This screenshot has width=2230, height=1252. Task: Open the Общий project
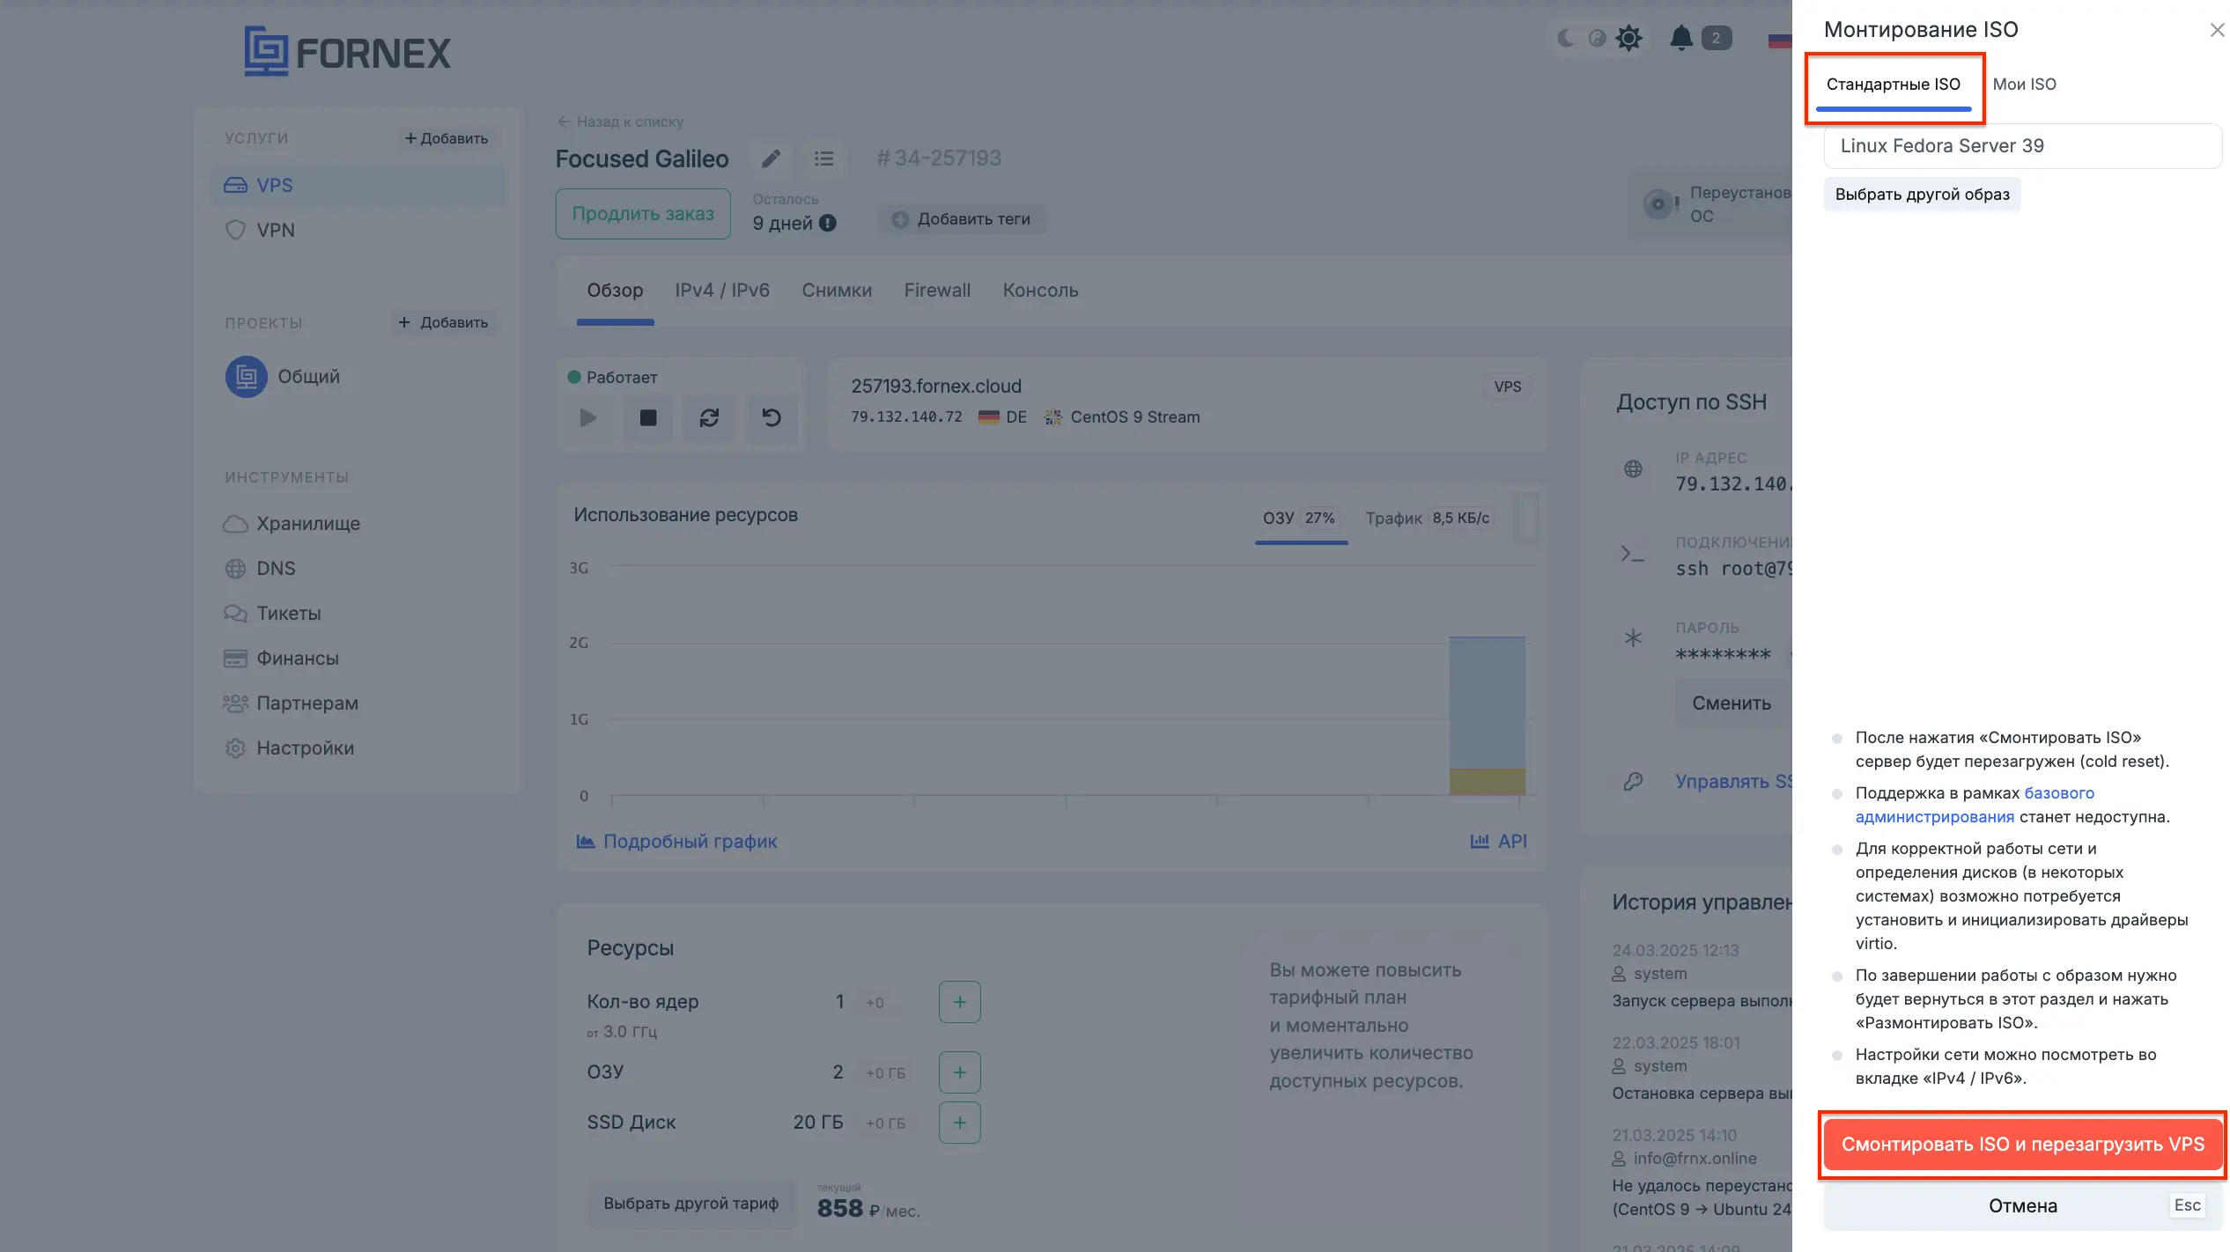pos(284,377)
